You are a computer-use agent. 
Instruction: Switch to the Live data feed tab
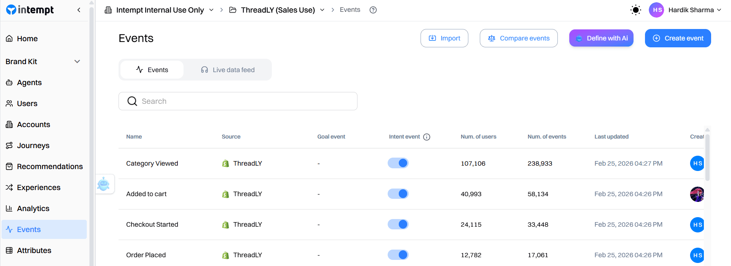tap(227, 69)
